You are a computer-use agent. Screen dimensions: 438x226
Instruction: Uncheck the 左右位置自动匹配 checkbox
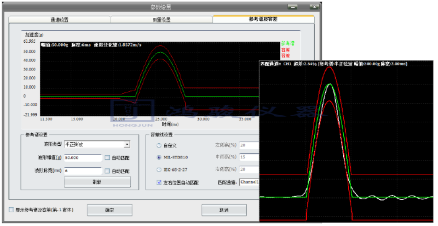[x=159, y=183]
